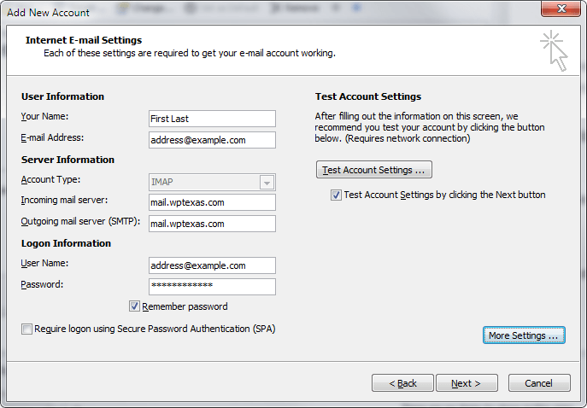Click the Your Name text field

click(212, 119)
